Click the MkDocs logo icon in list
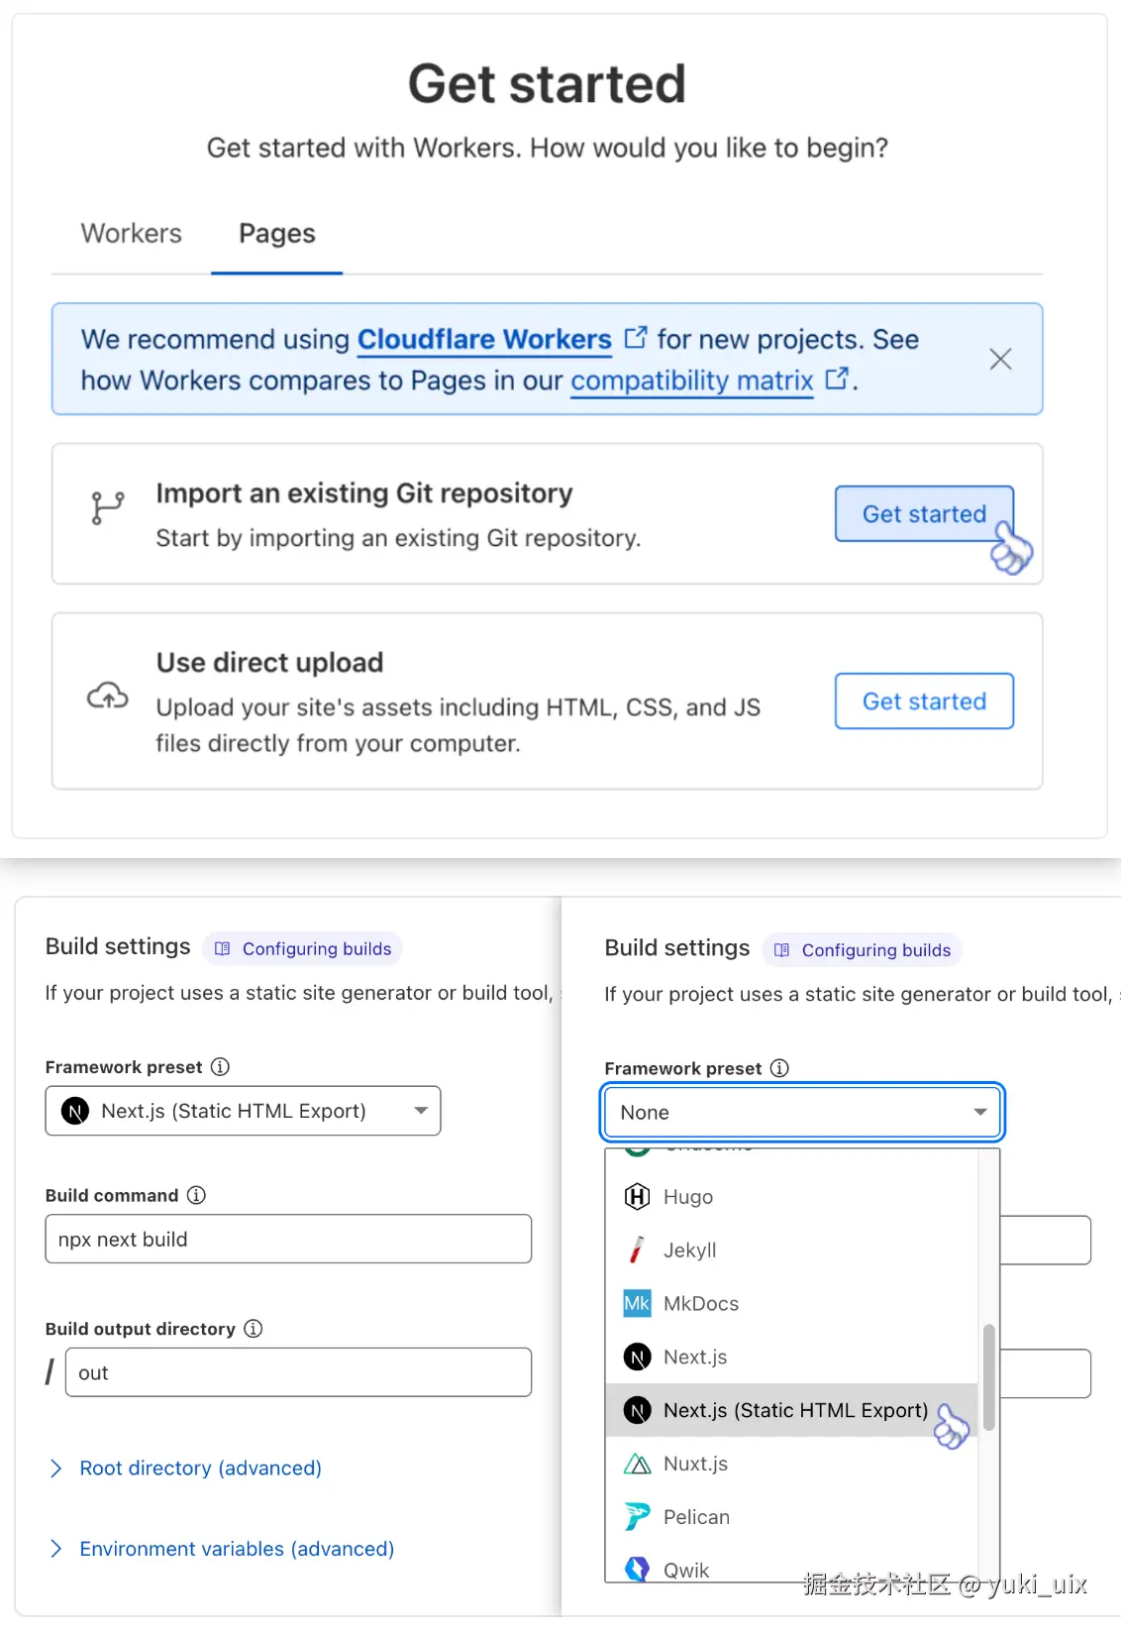The image size is (1121, 1633). coord(637,1304)
